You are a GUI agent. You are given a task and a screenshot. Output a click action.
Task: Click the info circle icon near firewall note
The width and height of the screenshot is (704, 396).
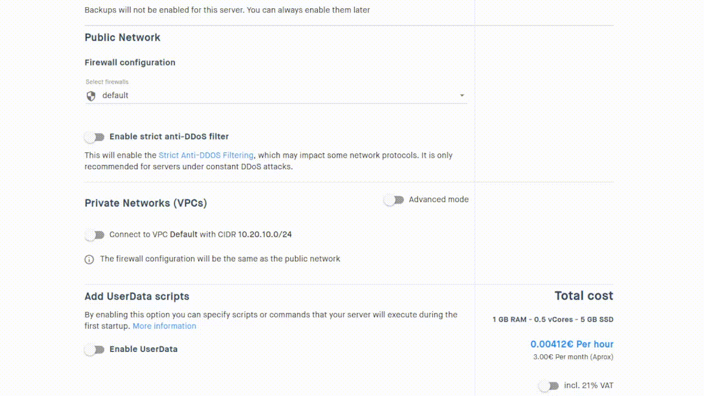[89, 260]
